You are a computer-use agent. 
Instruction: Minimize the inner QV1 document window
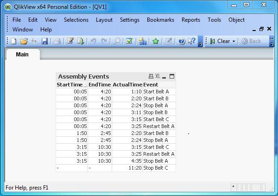coord(254,30)
